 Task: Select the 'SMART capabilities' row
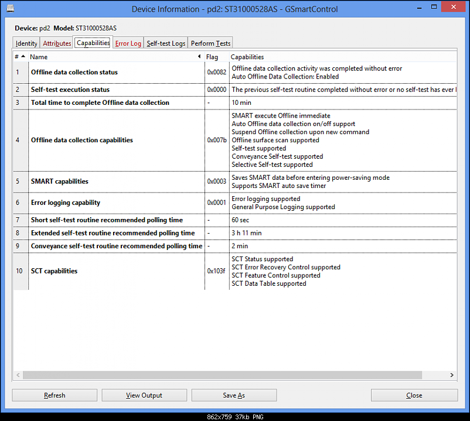coord(235,182)
